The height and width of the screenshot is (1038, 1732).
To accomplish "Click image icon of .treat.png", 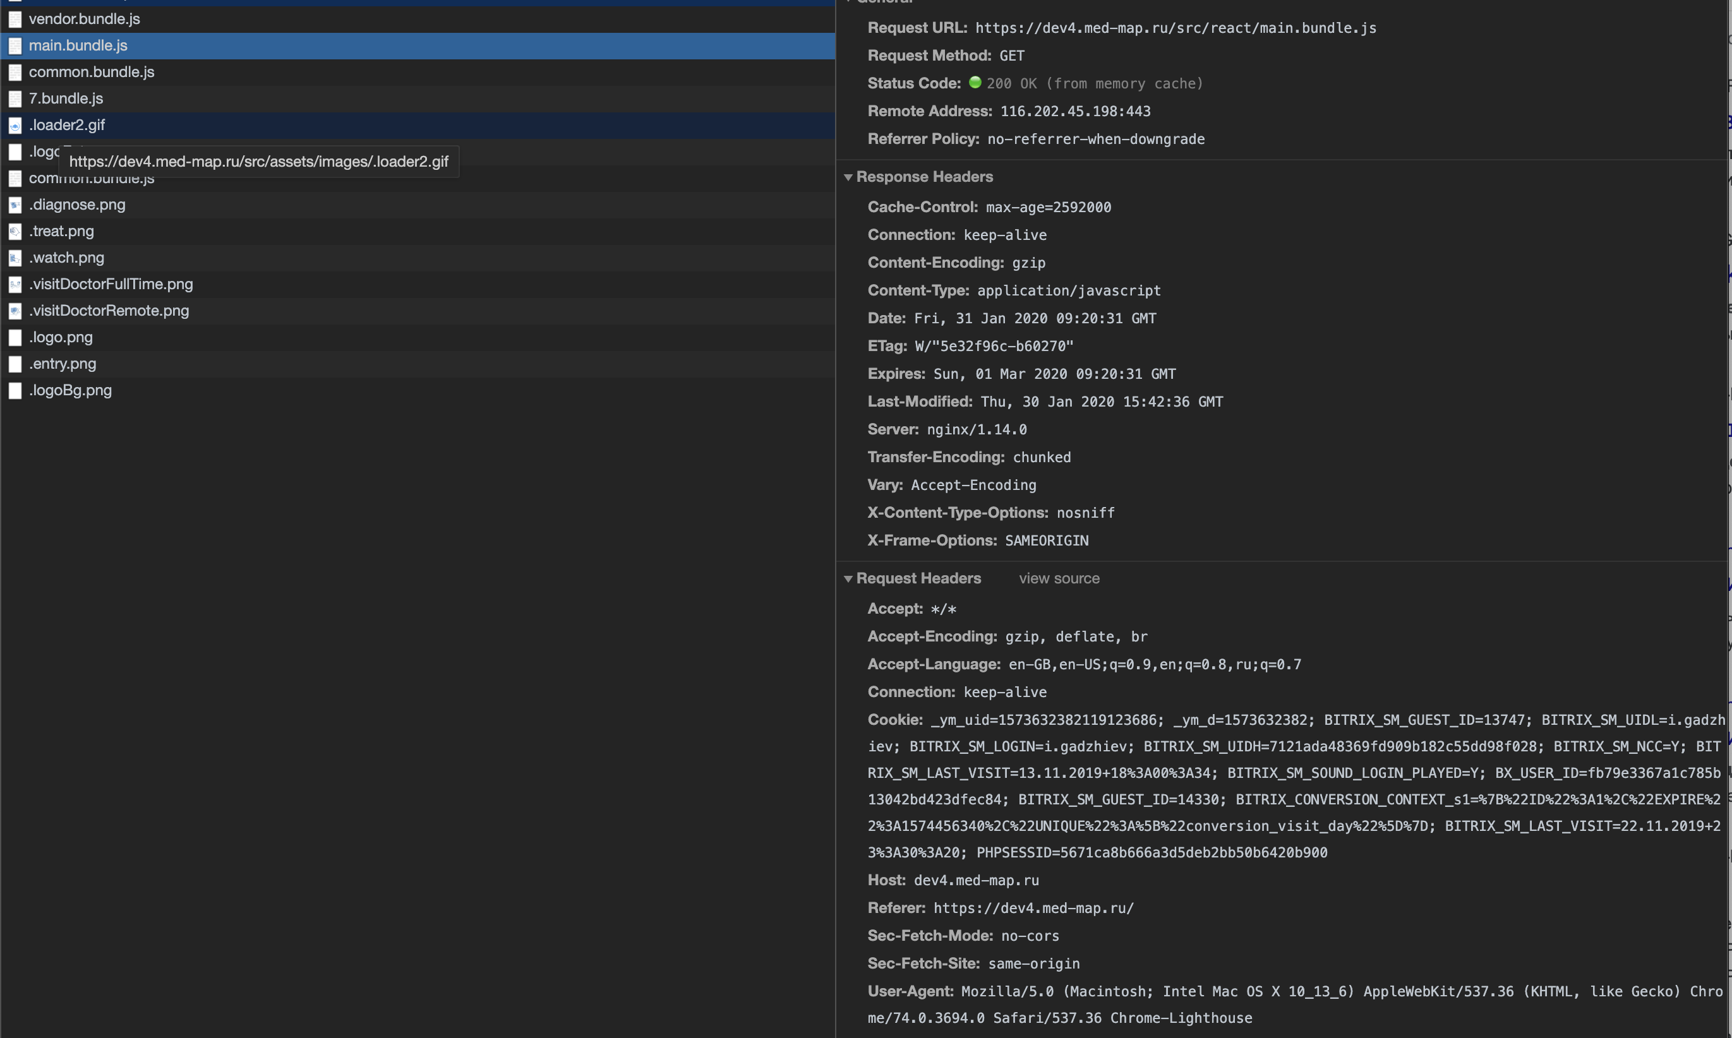I will point(15,232).
